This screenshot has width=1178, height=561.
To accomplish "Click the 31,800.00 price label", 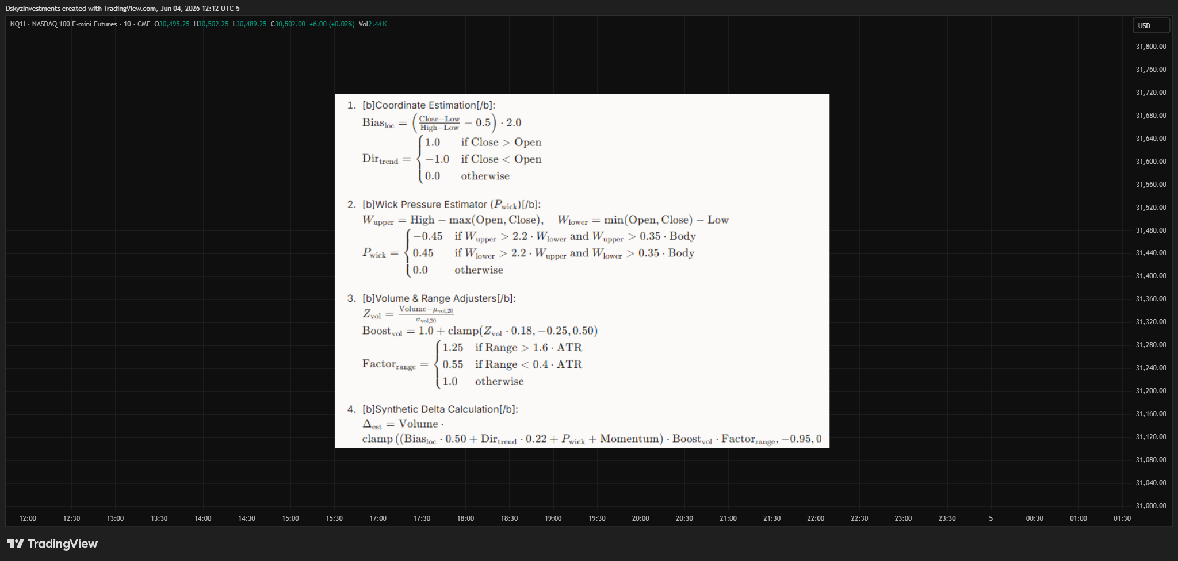I will [1151, 47].
